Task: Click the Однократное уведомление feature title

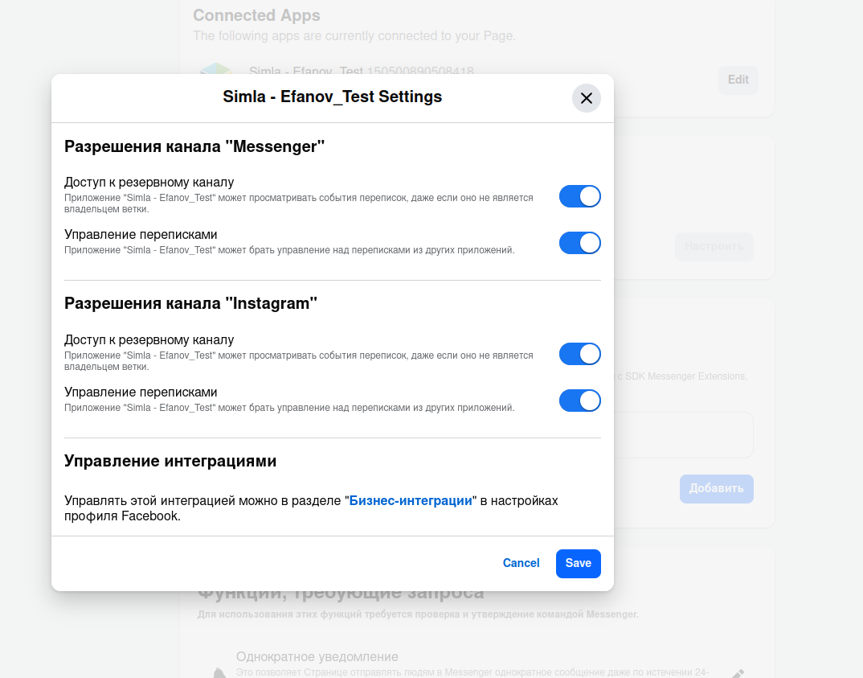Action: pyautogui.click(x=317, y=656)
